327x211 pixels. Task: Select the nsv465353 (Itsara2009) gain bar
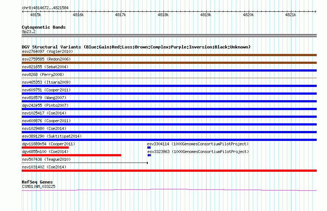[x=169, y=86]
